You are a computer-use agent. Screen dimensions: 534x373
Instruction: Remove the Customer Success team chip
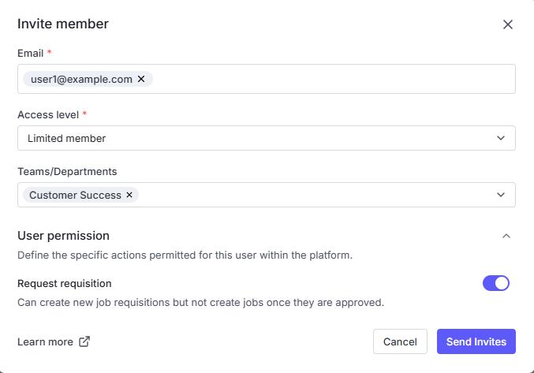129,195
